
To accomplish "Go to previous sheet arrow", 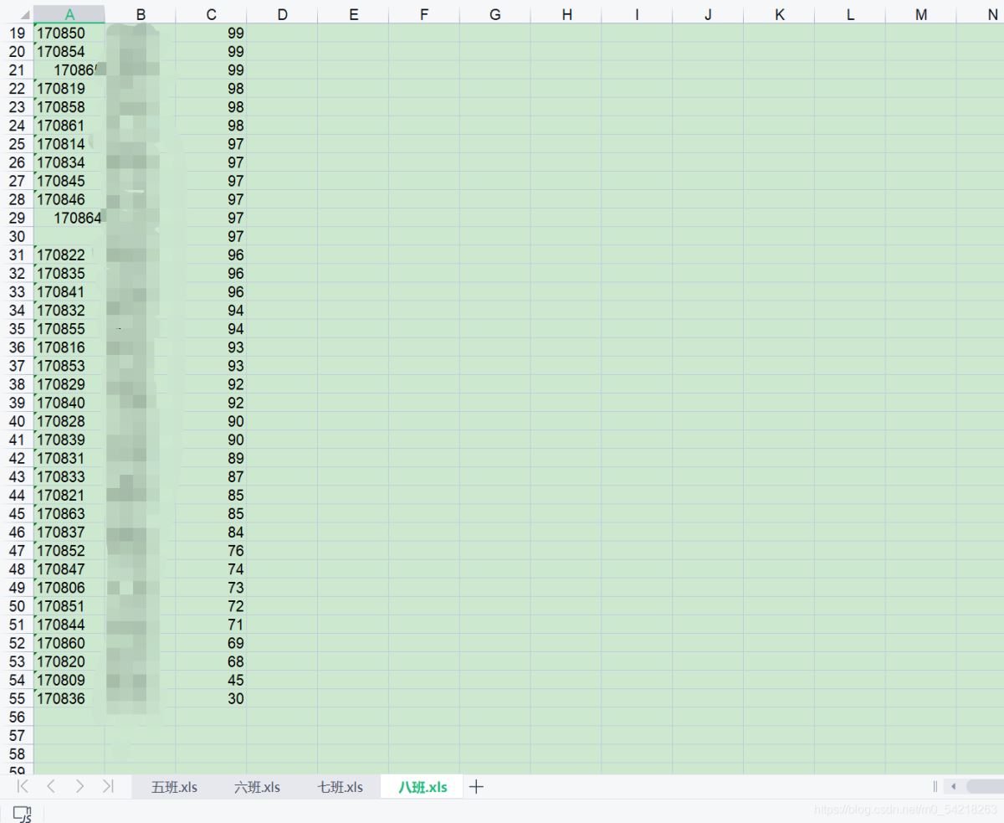I will pos(51,786).
